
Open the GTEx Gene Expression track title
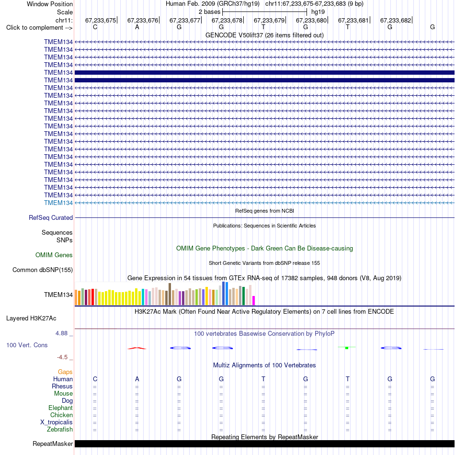tap(264, 278)
